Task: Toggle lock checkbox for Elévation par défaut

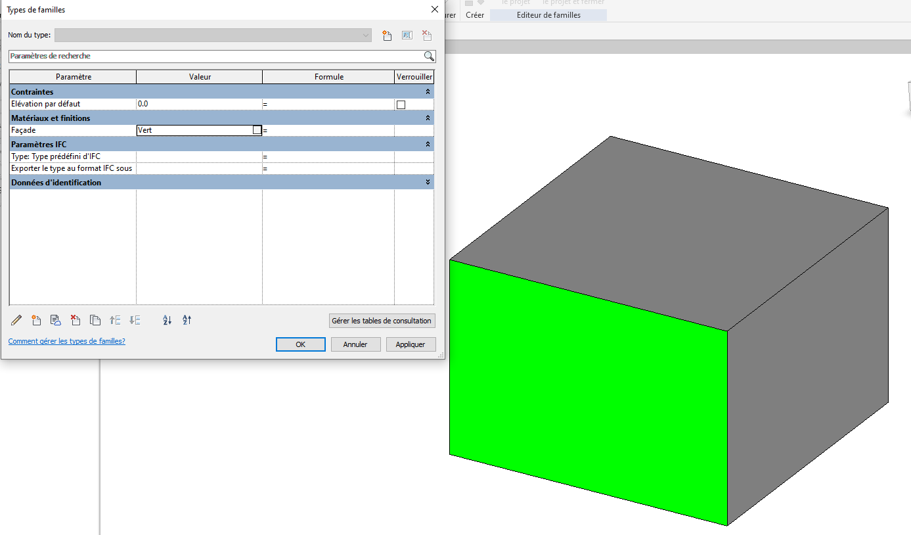Action: pos(401,105)
